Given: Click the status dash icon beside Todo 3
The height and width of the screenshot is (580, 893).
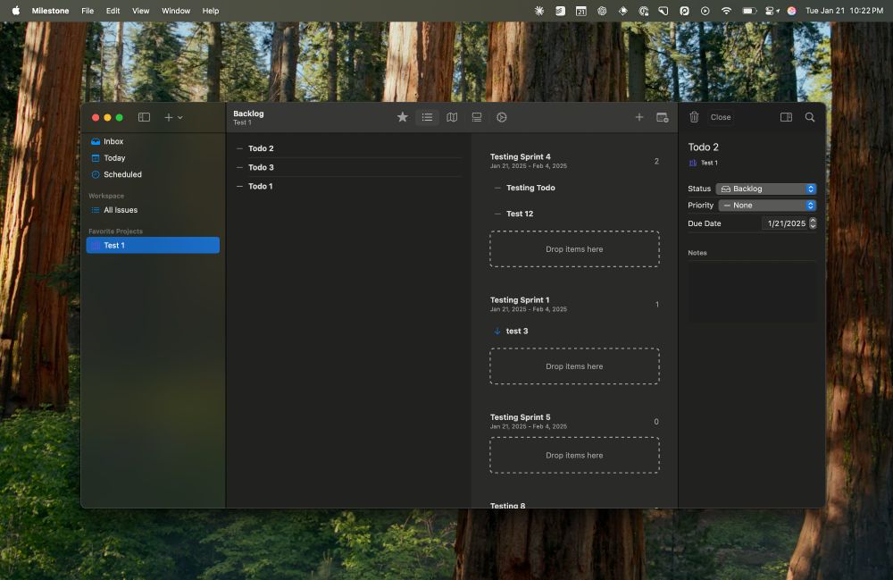Looking at the screenshot, I should coord(239,167).
